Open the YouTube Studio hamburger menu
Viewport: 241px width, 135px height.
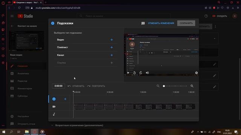(x=12, y=16)
